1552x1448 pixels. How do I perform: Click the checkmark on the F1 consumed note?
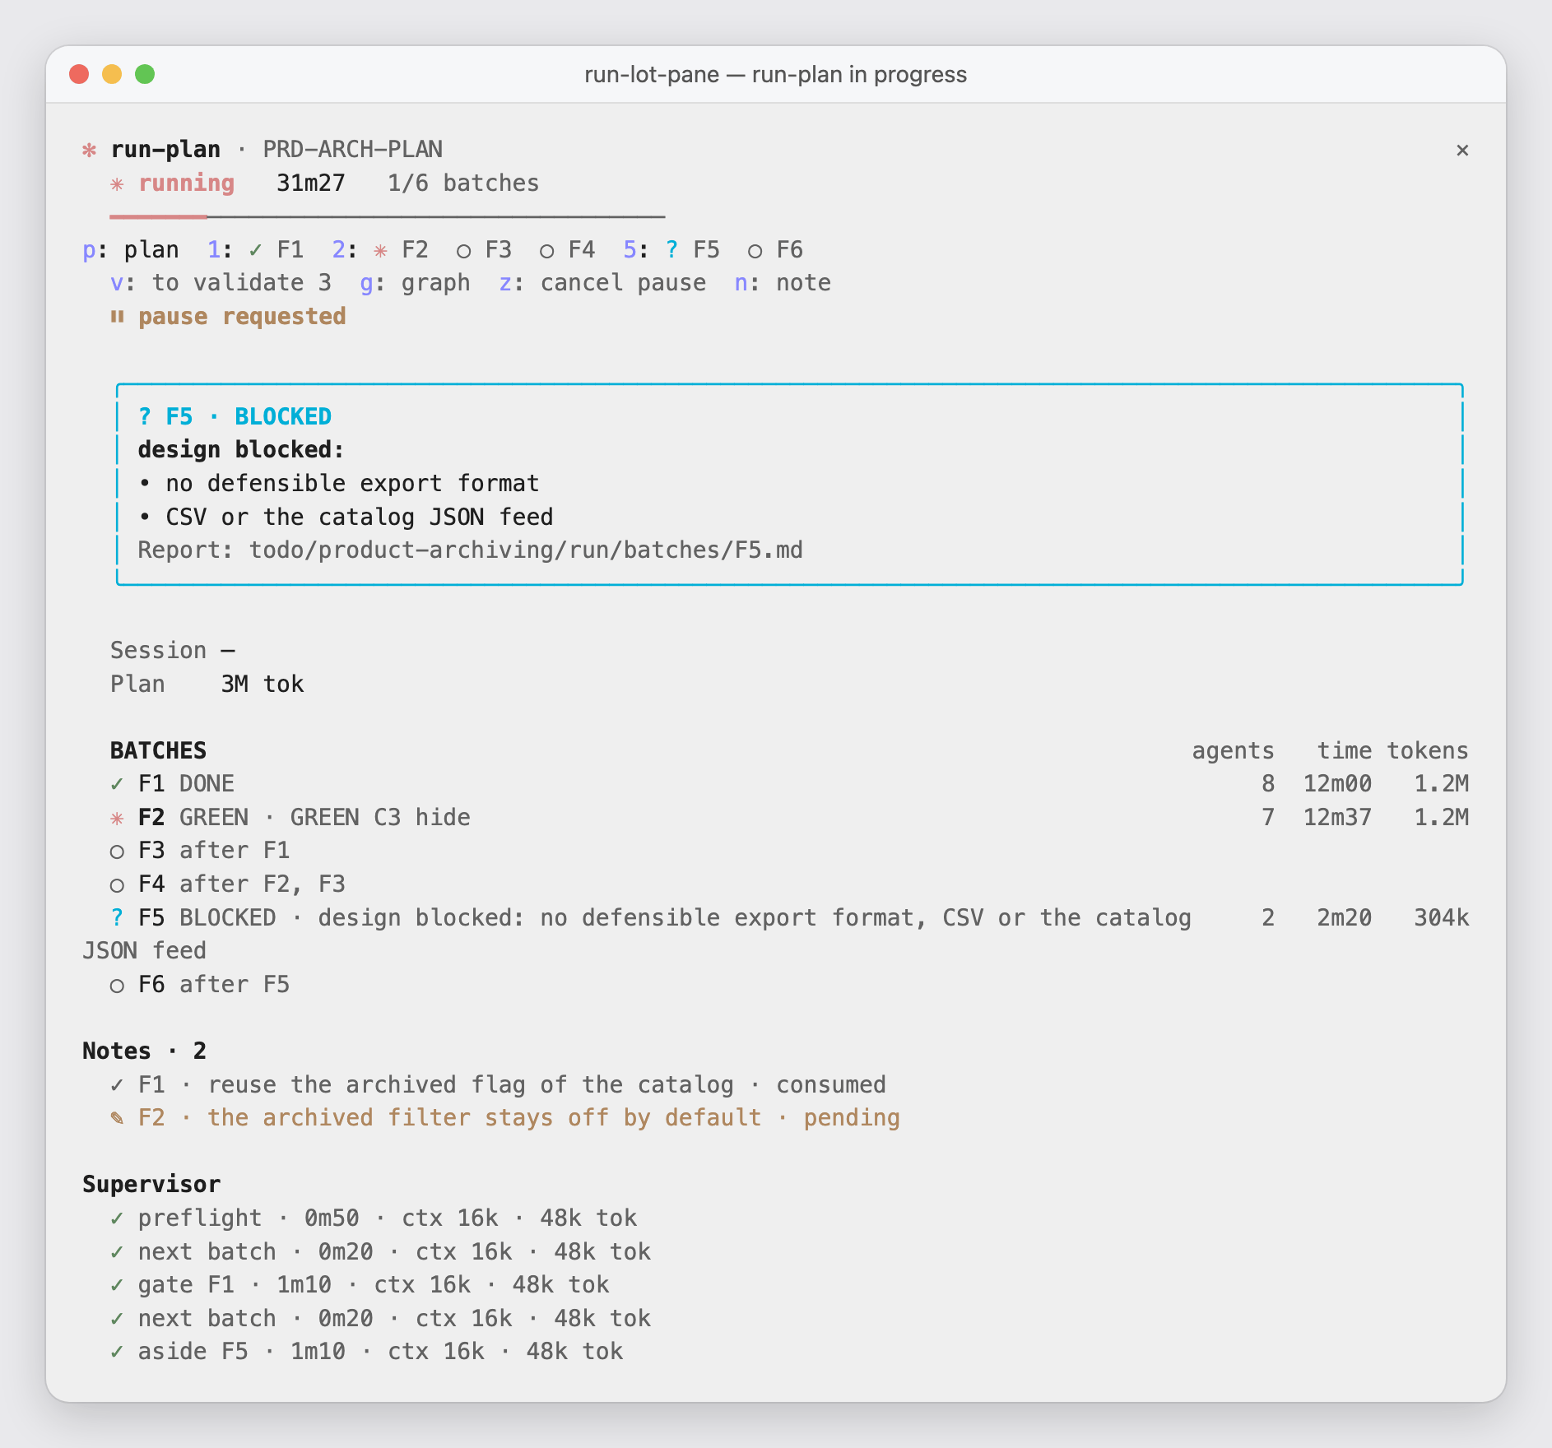pyautogui.click(x=117, y=1085)
